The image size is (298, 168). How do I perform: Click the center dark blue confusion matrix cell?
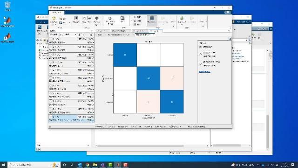pos(149,78)
